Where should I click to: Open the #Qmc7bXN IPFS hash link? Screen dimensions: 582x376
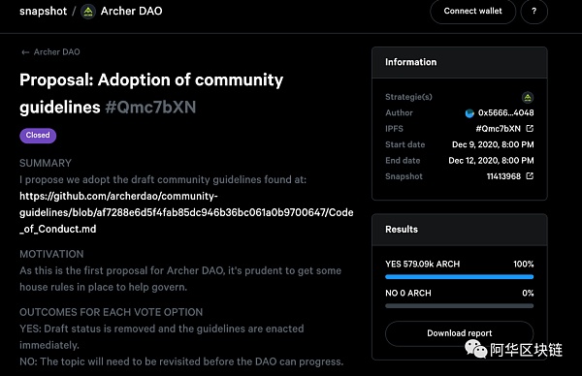click(499, 129)
